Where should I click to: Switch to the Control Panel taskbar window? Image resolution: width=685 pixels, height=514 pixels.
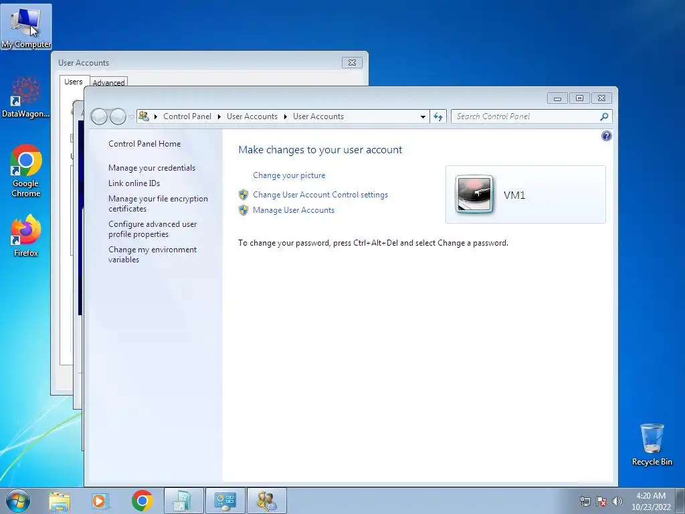click(x=225, y=501)
